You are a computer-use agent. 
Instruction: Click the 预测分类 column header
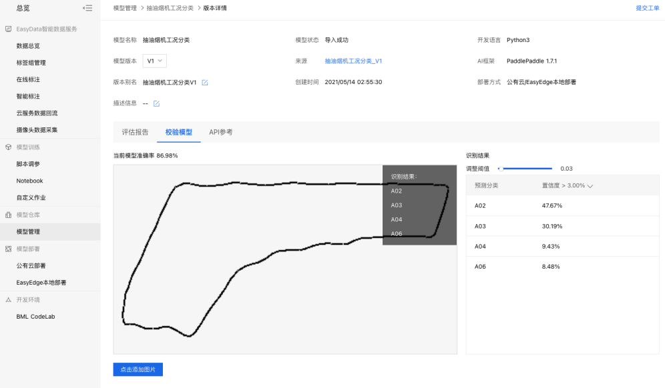click(x=486, y=185)
